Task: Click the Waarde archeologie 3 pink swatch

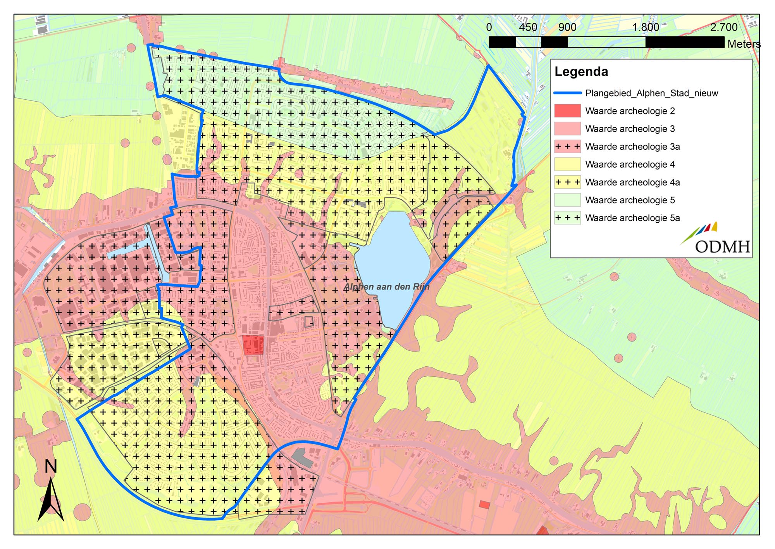Action: pyautogui.click(x=567, y=129)
